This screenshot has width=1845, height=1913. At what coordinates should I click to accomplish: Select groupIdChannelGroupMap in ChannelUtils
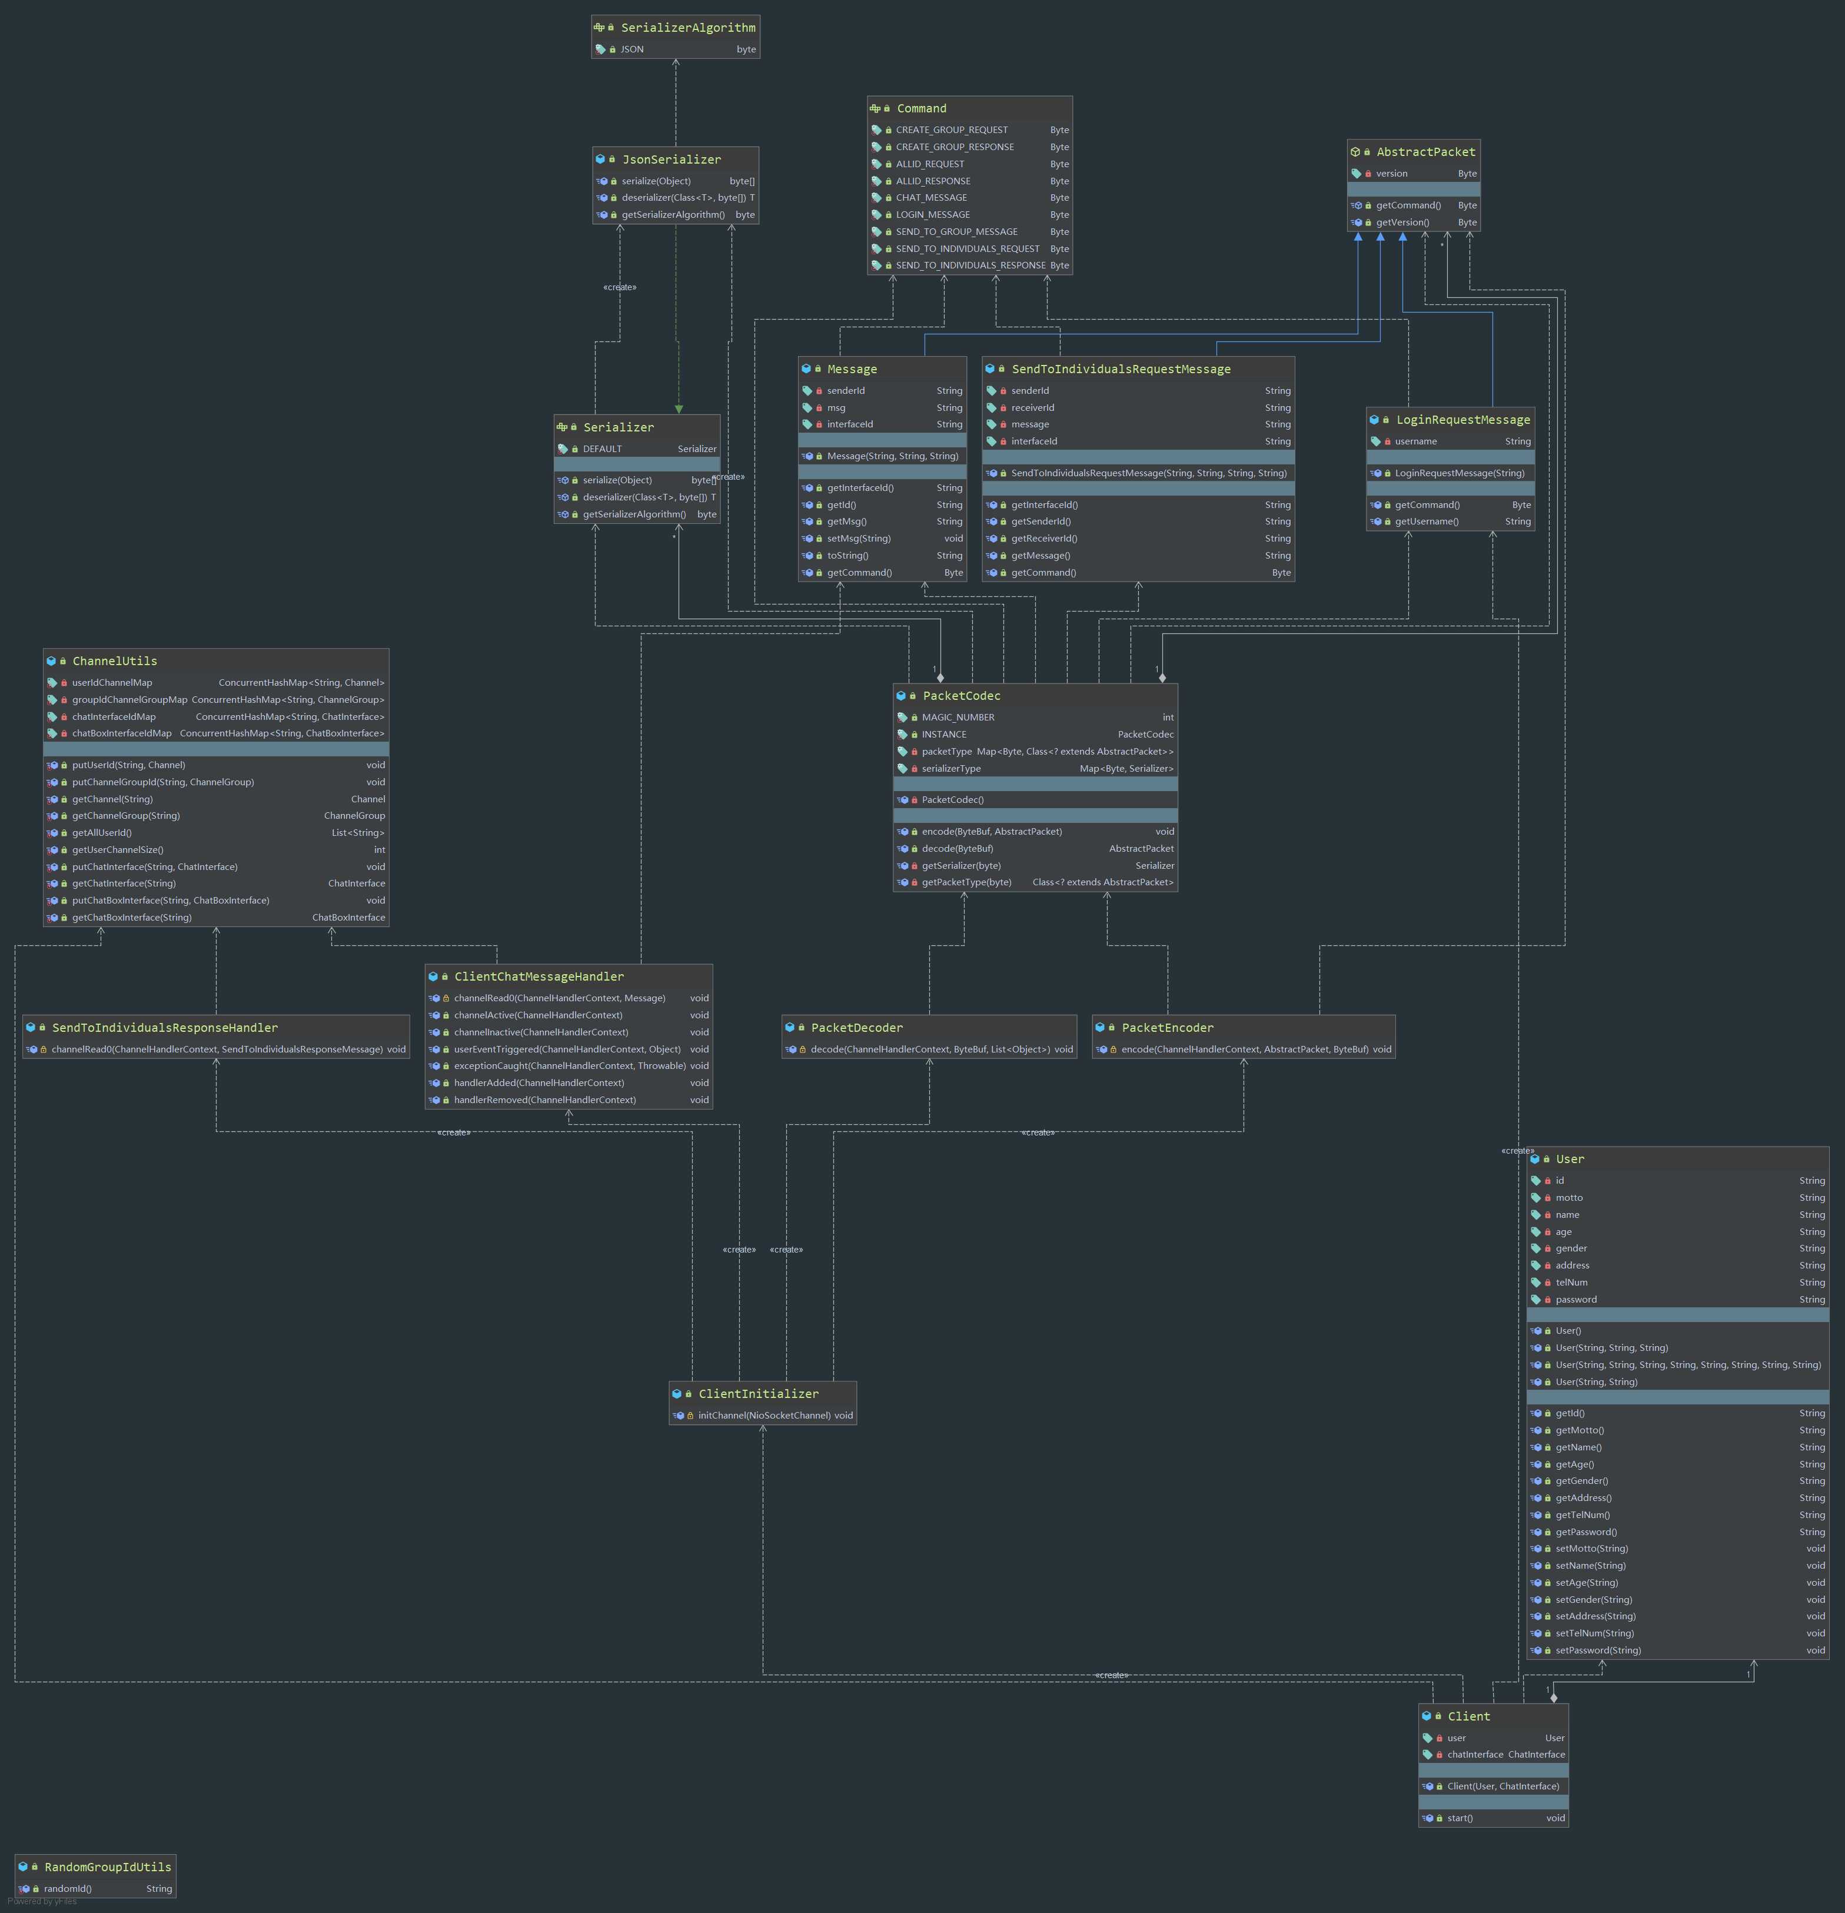(x=215, y=700)
